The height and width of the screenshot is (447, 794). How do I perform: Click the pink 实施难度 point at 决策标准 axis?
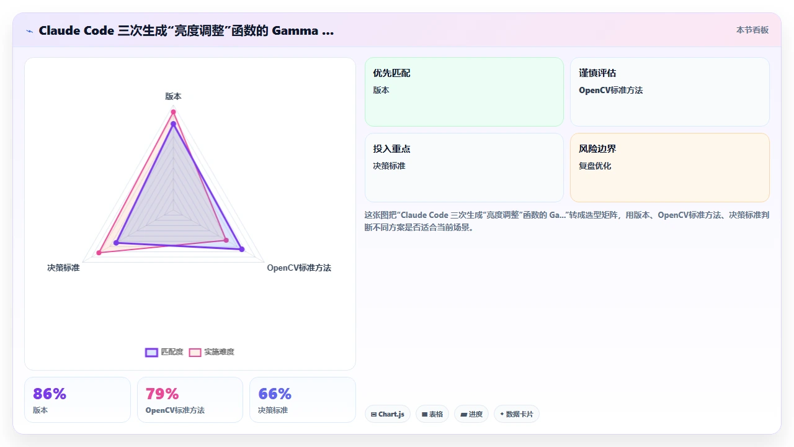pyautogui.click(x=99, y=253)
